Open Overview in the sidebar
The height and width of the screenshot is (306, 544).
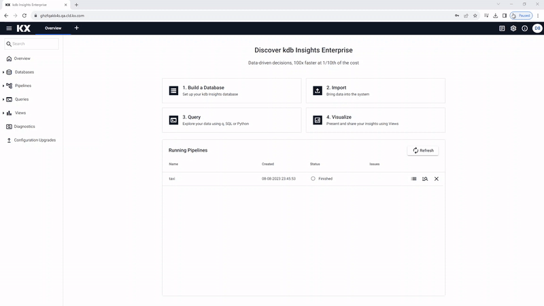coord(22,58)
